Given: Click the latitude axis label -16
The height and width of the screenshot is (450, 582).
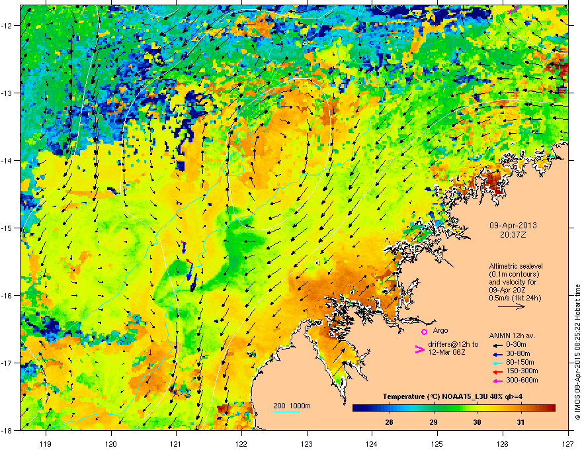Looking at the screenshot, I should pyautogui.click(x=7, y=296).
